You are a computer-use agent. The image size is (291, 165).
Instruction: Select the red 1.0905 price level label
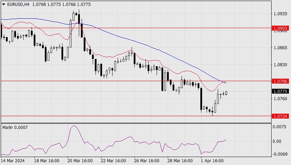tap(280, 28)
